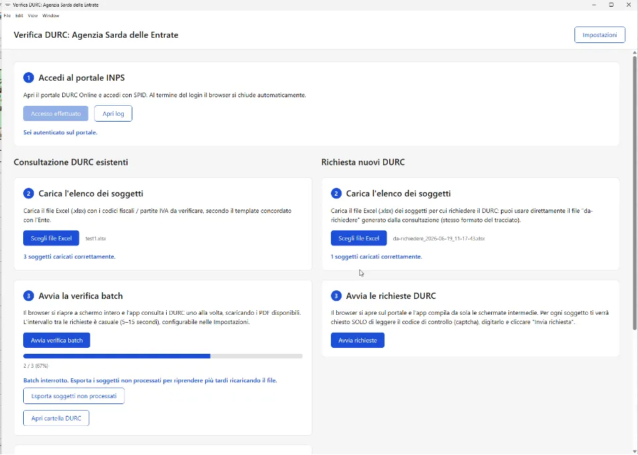
Task: Click Esporta soggetti non processati
Action: tap(74, 396)
